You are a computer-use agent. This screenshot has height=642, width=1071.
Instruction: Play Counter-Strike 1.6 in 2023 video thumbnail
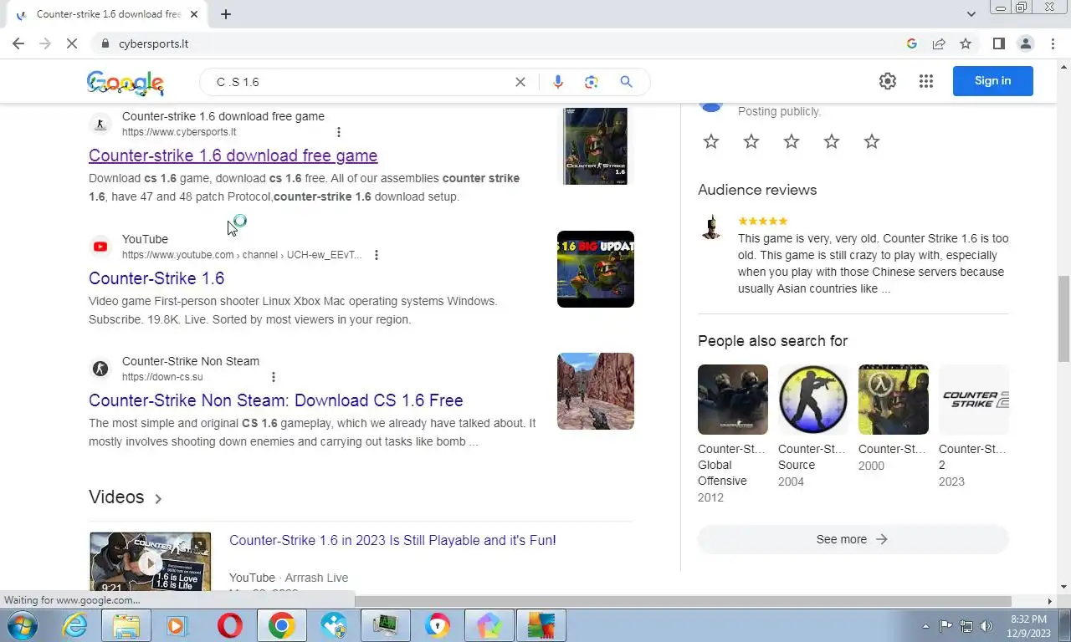click(x=151, y=563)
